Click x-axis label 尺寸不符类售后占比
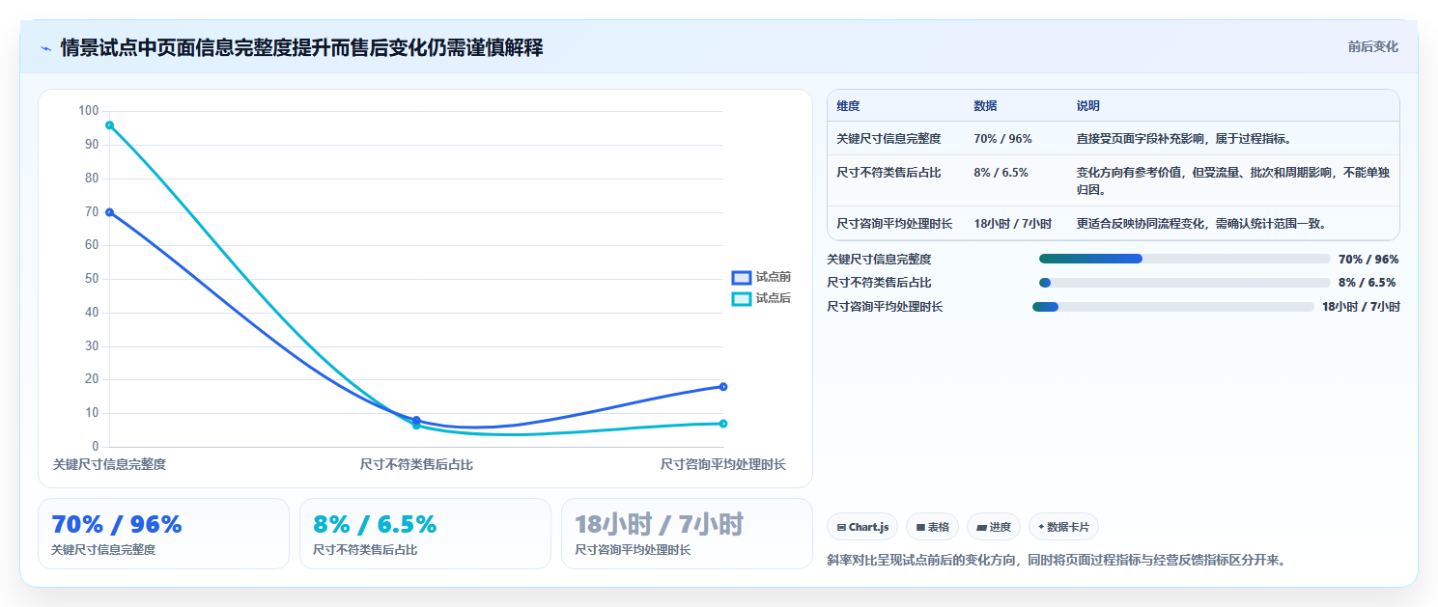The height and width of the screenshot is (607, 1438). (416, 464)
